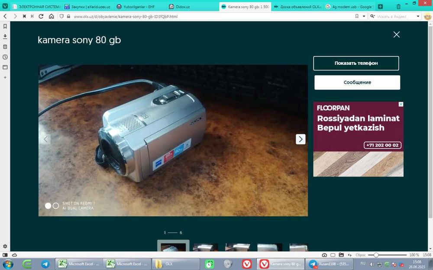The height and width of the screenshot is (270, 433).
Task: Switch to ЭЛЕКТРОННАЯ СИСТЕМА tab
Action: (x=36, y=6)
